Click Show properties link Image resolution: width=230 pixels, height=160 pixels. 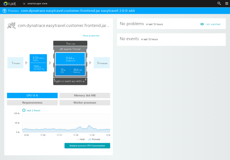pos(91,35)
